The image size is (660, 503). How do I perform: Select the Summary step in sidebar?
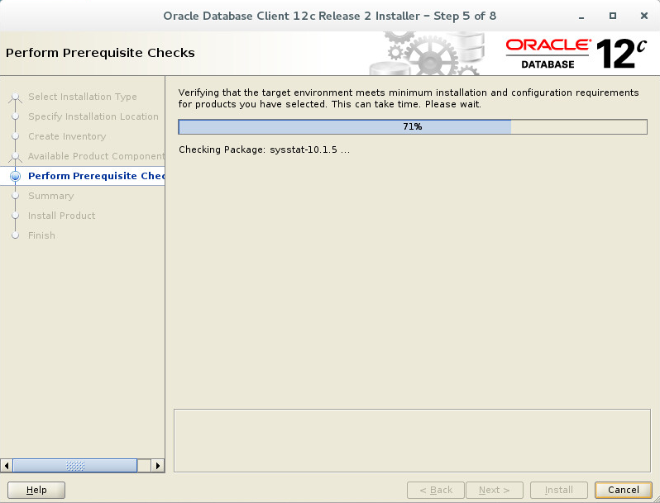(51, 196)
